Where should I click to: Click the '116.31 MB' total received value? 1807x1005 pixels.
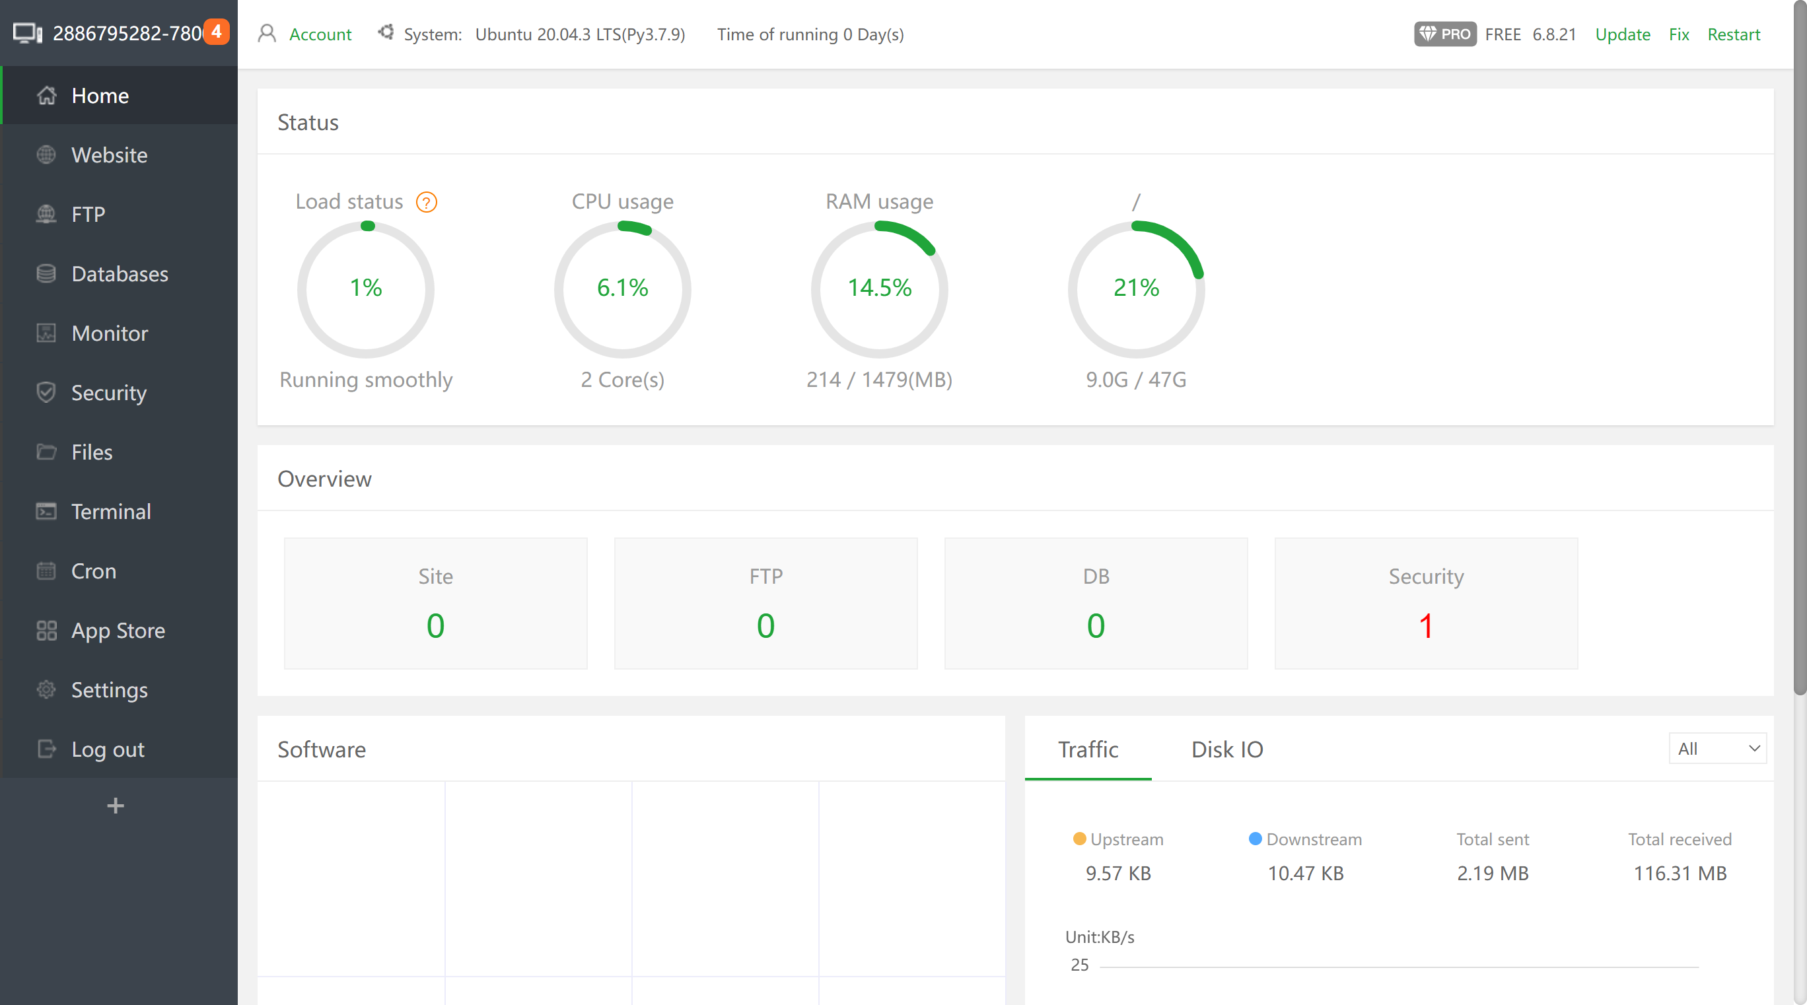tap(1680, 873)
